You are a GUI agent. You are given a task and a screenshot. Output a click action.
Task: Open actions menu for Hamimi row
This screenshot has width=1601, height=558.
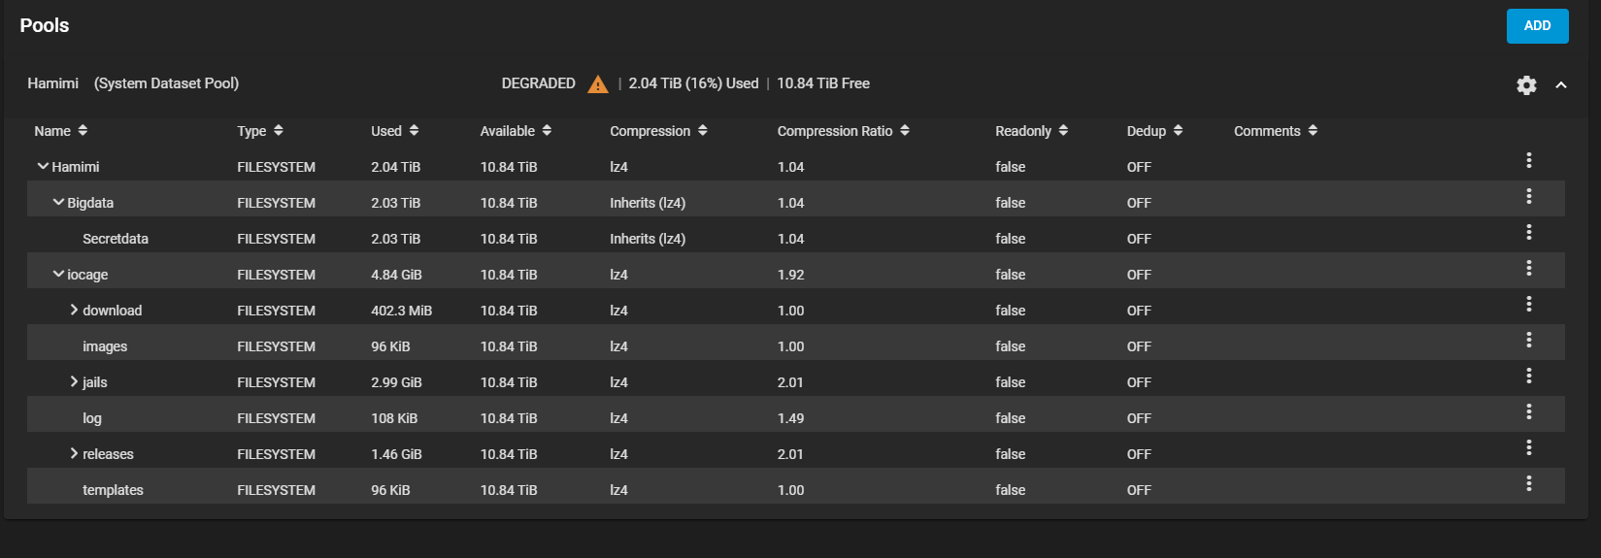pos(1528,160)
